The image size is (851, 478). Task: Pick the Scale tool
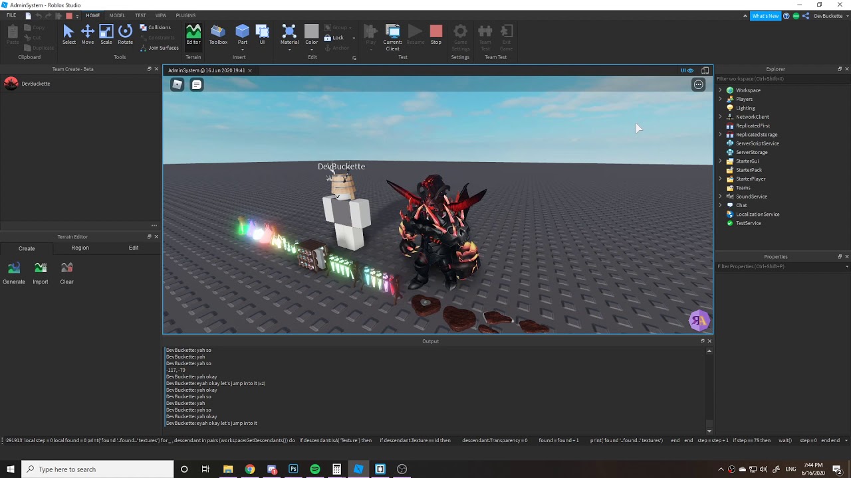click(x=106, y=35)
